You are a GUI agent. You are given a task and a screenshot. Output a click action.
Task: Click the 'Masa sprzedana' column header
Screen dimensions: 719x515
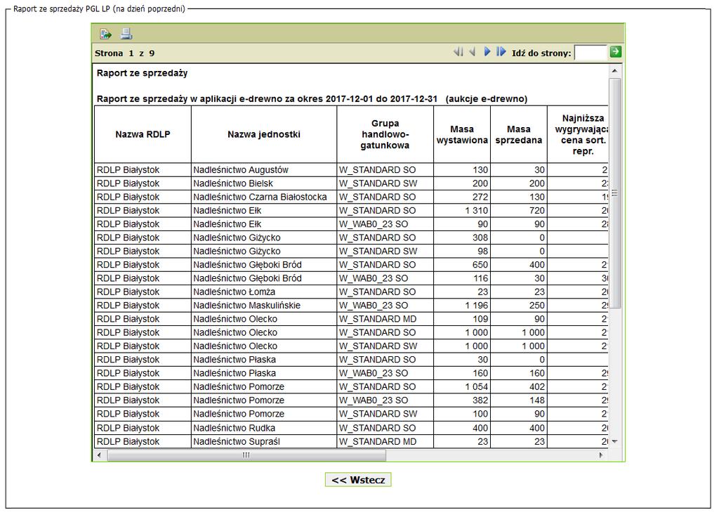(x=519, y=134)
